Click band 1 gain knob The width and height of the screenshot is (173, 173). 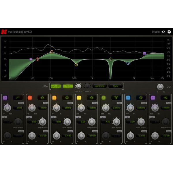coord(32,136)
